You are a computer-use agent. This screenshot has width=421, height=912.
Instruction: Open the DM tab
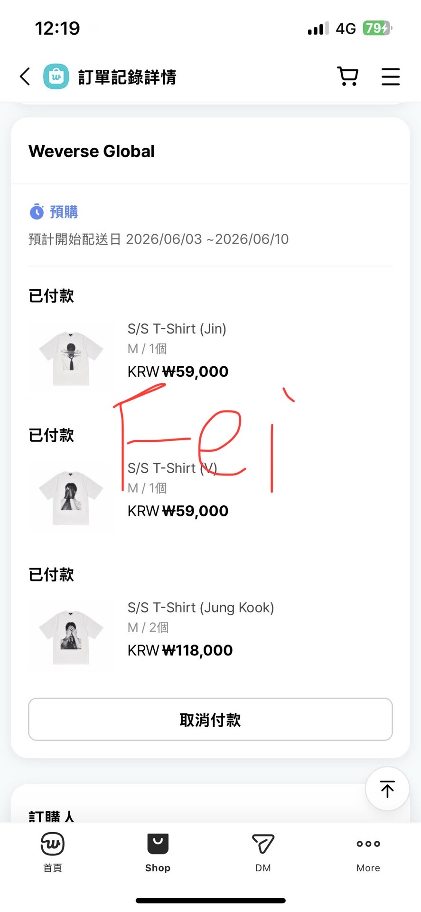point(263,853)
